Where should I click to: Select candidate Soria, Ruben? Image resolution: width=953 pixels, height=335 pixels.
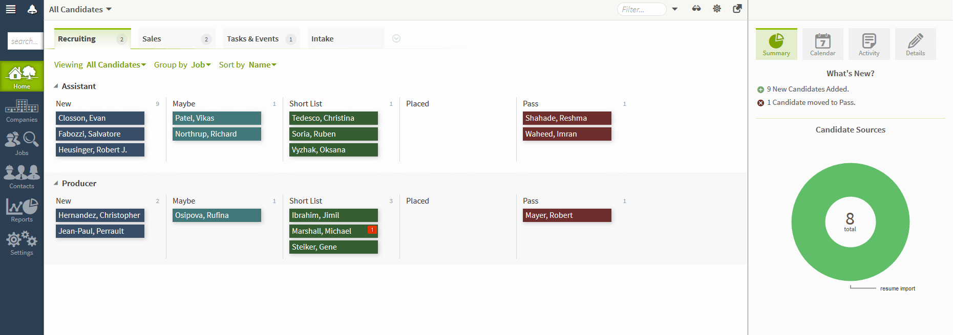pos(333,134)
